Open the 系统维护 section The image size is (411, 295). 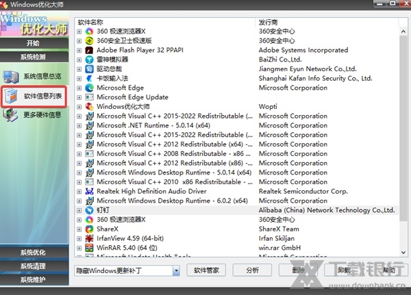(34, 280)
